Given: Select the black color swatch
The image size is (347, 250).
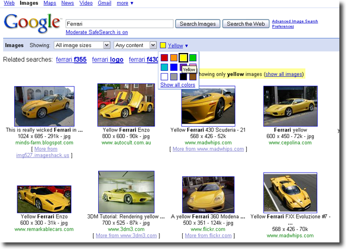Looking at the screenshot, I should tap(183, 77).
